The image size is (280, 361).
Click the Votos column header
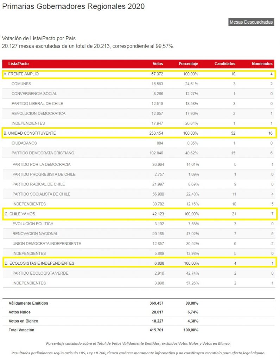[x=158, y=64]
